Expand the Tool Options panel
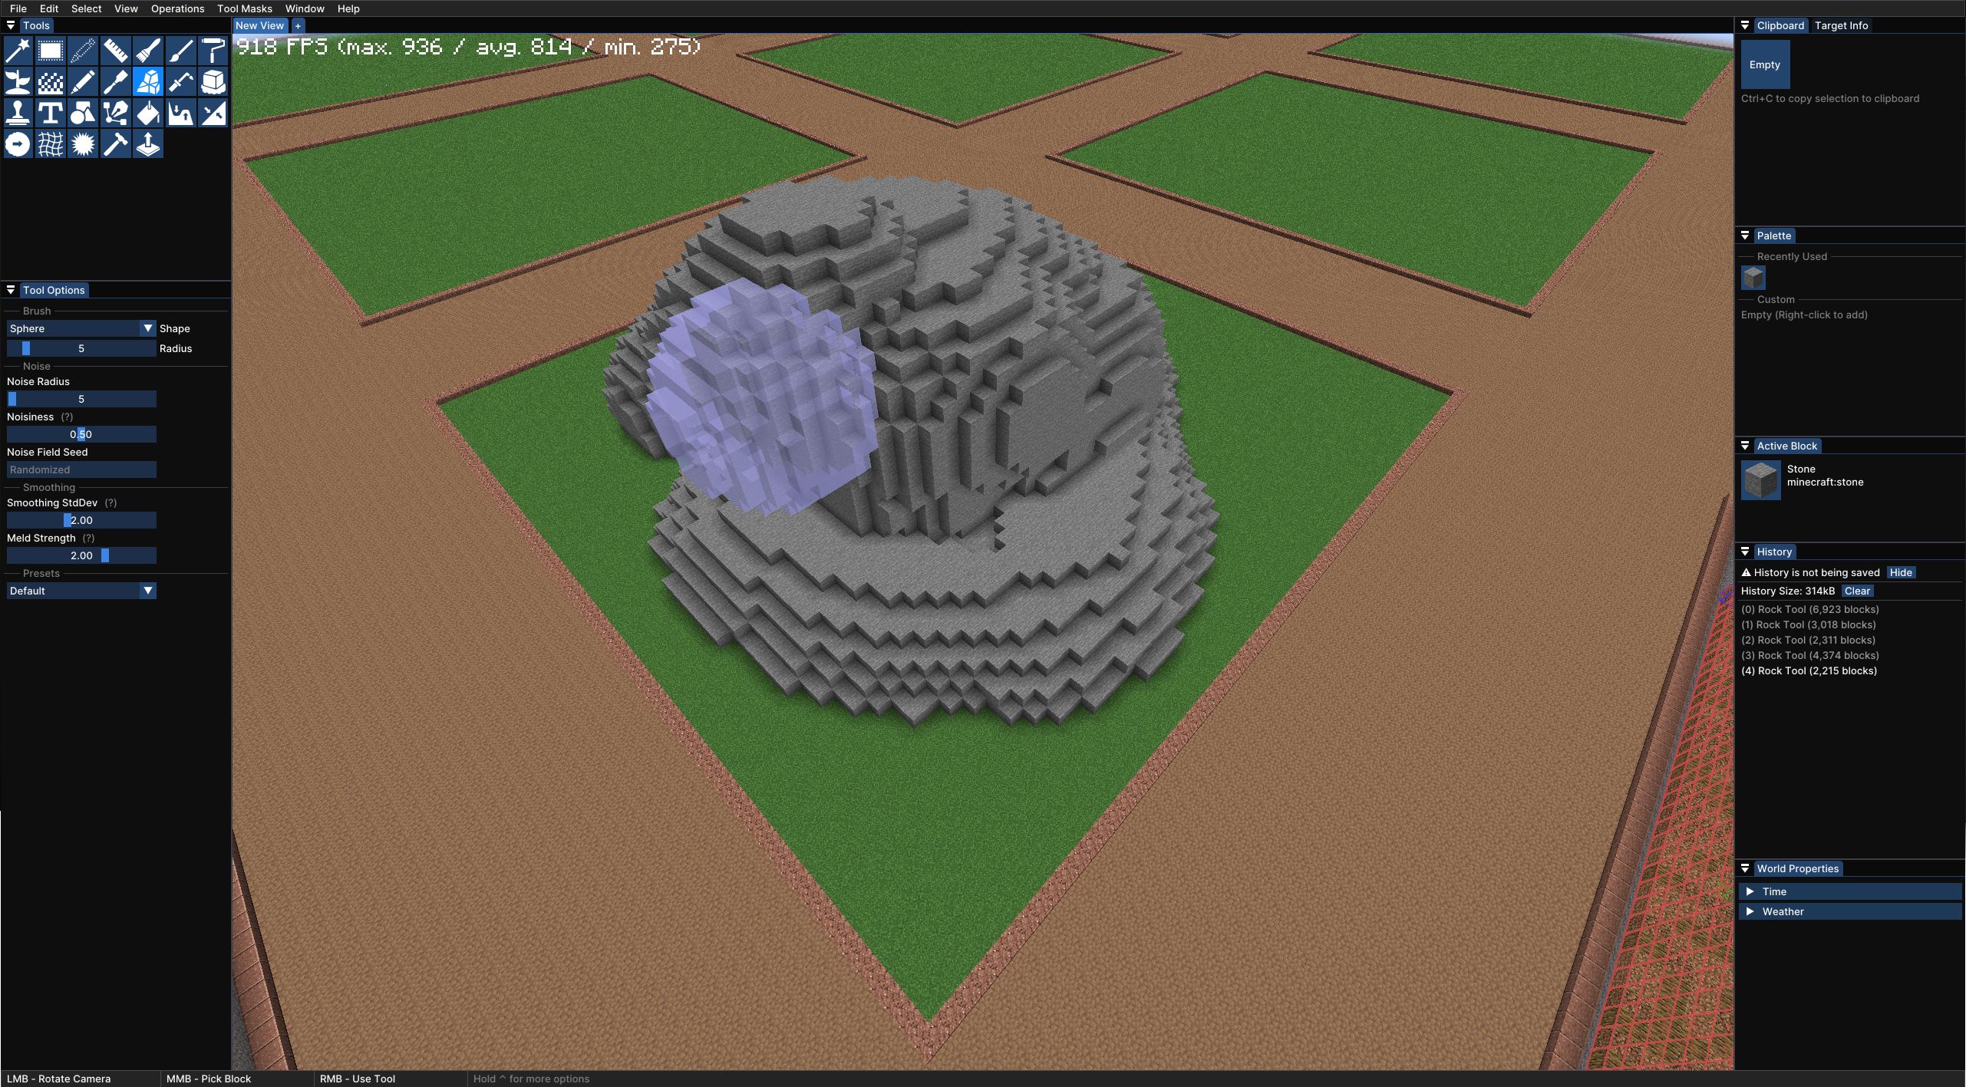 [9, 291]
